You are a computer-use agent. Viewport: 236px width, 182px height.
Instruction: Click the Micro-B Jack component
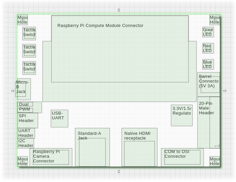click(23, 89)
